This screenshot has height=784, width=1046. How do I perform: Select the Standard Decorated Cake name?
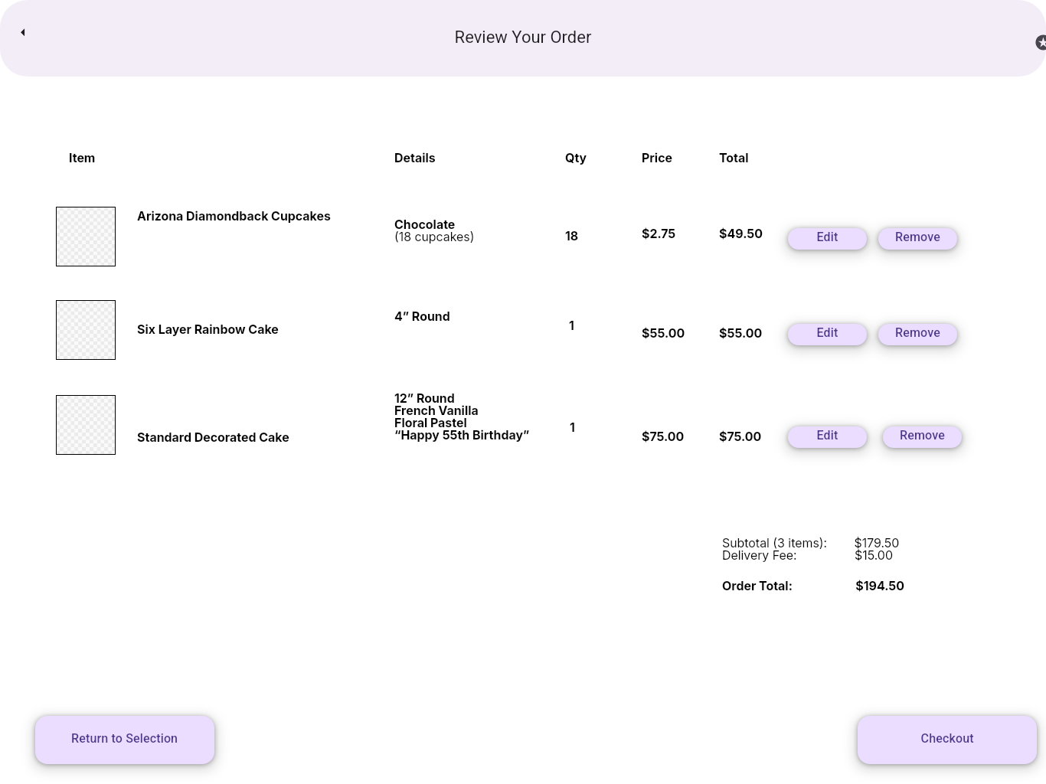(213, 438)
